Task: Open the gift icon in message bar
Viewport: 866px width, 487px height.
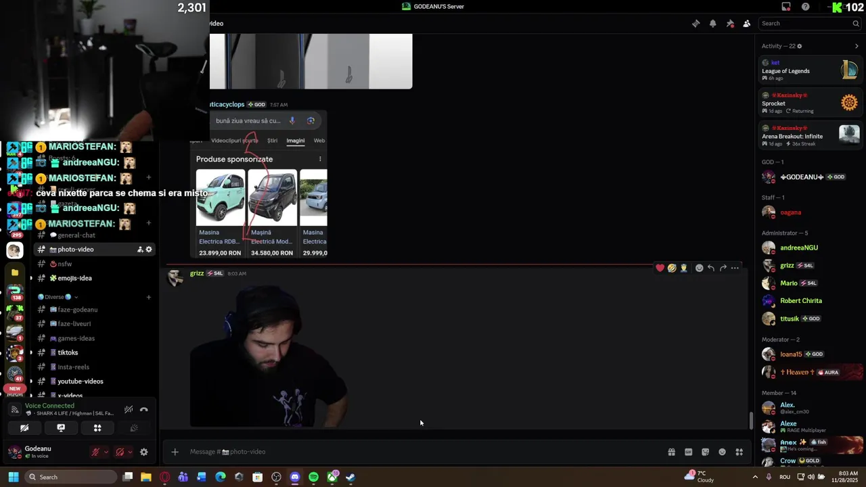Action: coord(672,452)
